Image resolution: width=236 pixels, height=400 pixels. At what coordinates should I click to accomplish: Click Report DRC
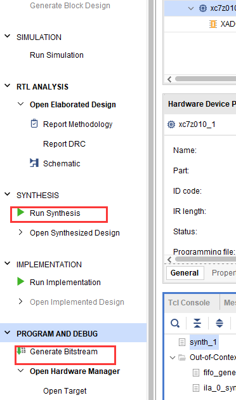point(64,144)
